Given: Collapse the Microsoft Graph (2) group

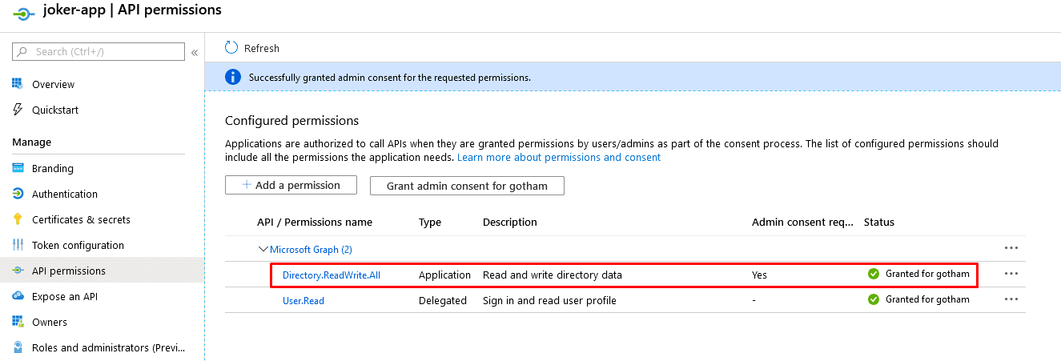Looking at the screenshot, I should (263, 249).
